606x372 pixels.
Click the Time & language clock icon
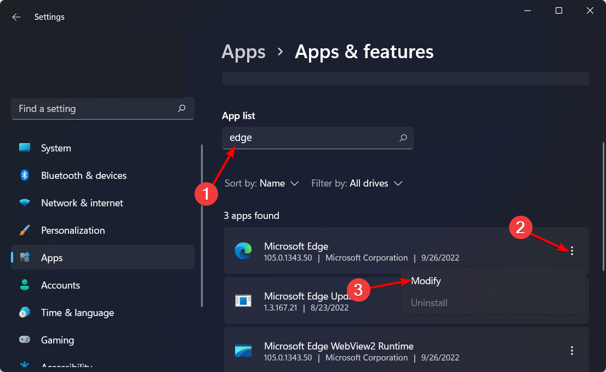25,312
